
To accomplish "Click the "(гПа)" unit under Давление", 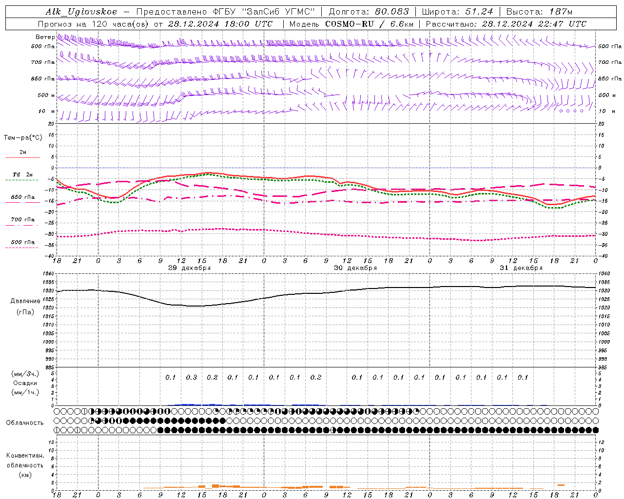I will pyautogui.click(x=25, y=312).
